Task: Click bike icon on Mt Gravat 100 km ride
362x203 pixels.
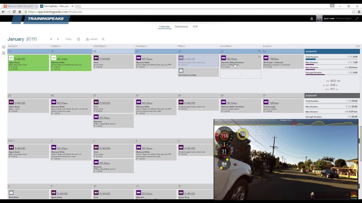Action: [x=266, y=58]
